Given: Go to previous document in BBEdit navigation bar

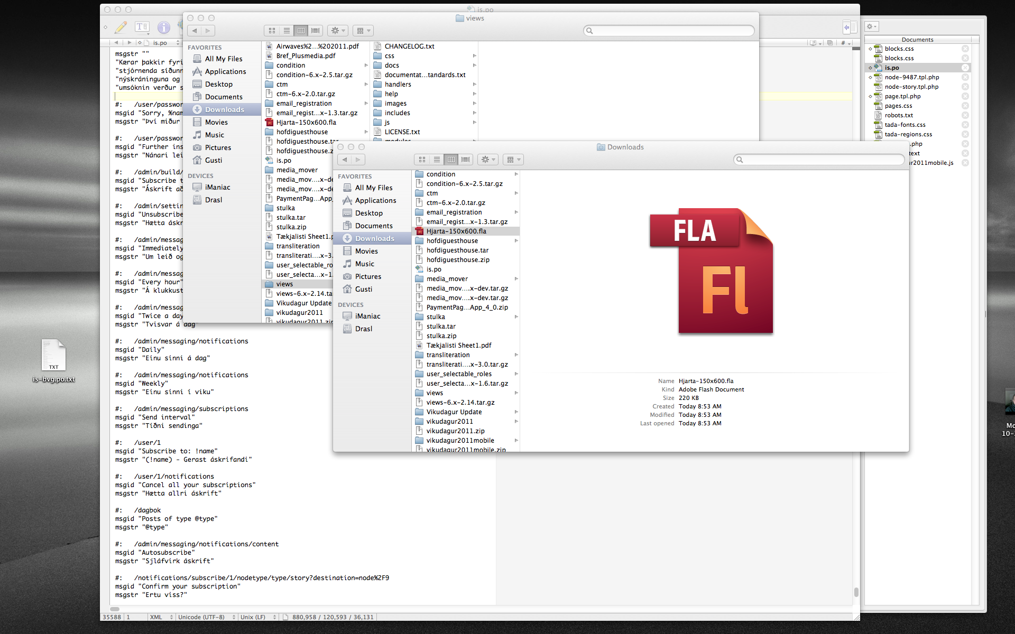Looking at the screenshot, I should (116, 43).
